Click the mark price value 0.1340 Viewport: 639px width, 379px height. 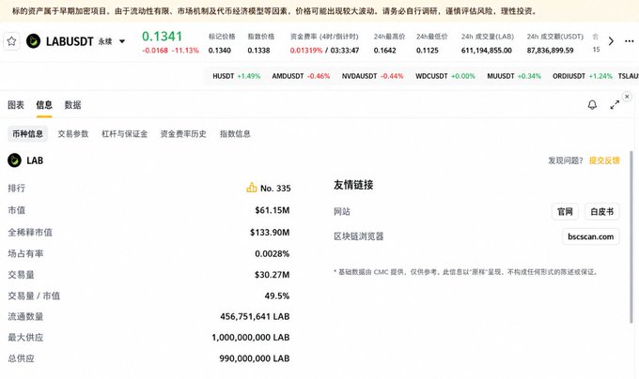tap(220, 51)
